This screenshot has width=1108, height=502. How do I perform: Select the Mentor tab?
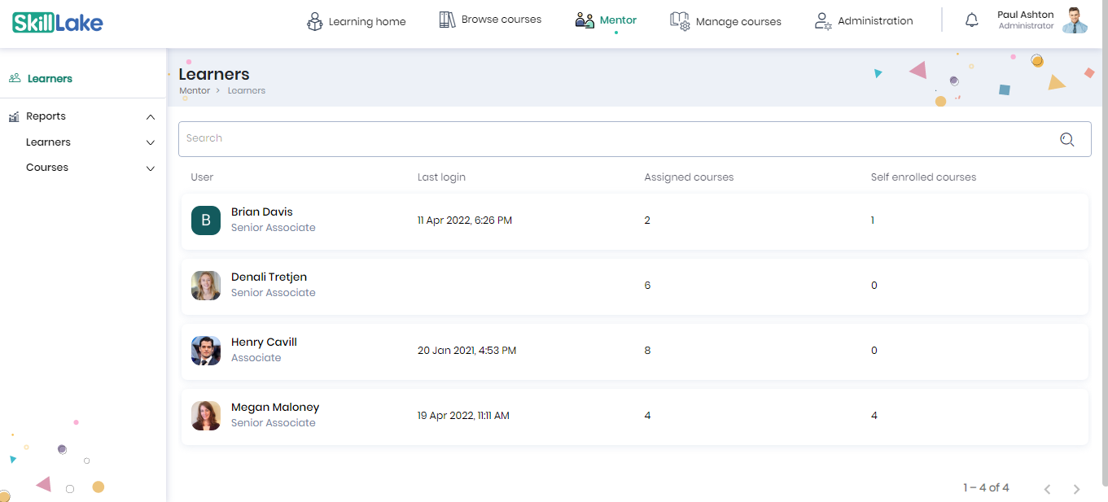(x=606, y=20)
